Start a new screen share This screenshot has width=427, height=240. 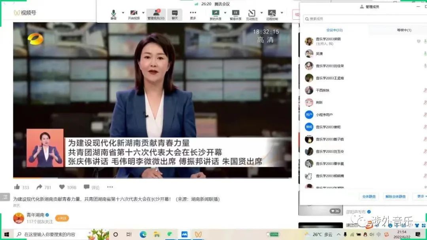[215, 15]
